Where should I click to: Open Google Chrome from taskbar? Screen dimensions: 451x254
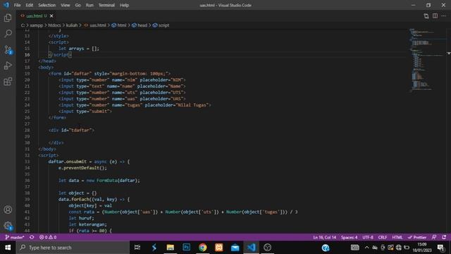coord(203,248)
